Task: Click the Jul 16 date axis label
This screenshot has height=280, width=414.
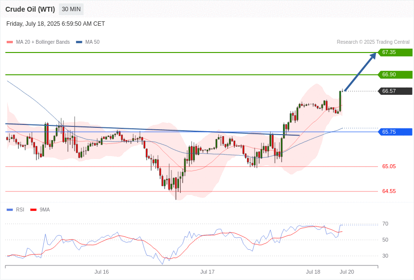Action: click(102, 272)
